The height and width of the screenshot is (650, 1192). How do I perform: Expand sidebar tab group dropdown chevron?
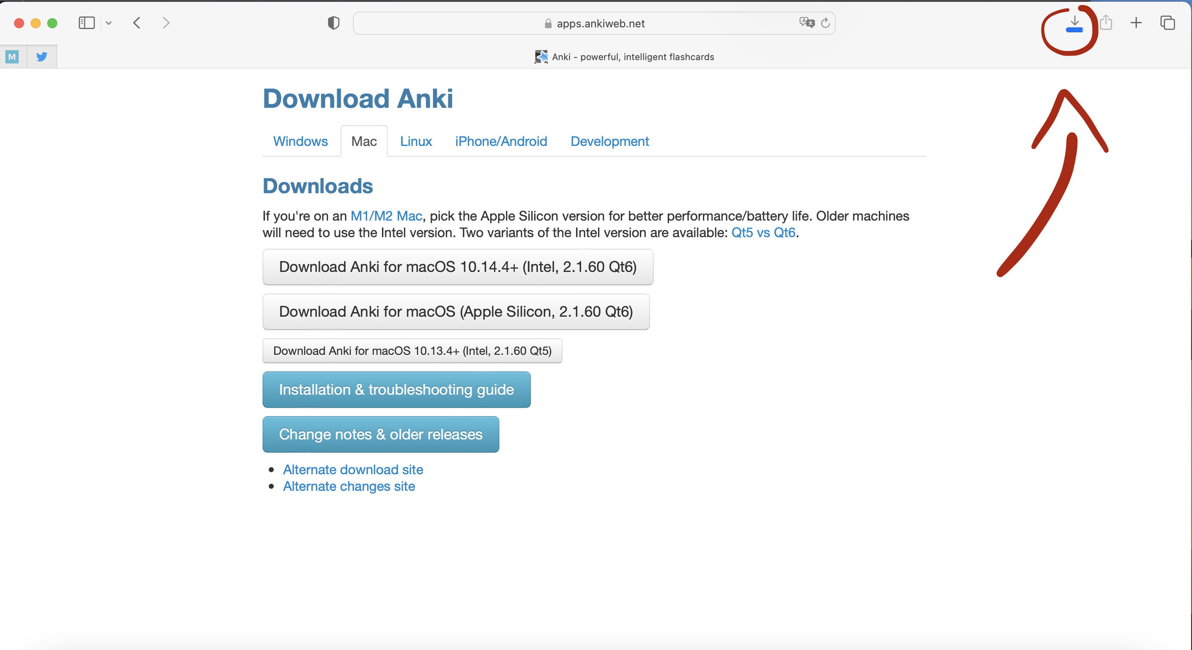pos(109,23)
